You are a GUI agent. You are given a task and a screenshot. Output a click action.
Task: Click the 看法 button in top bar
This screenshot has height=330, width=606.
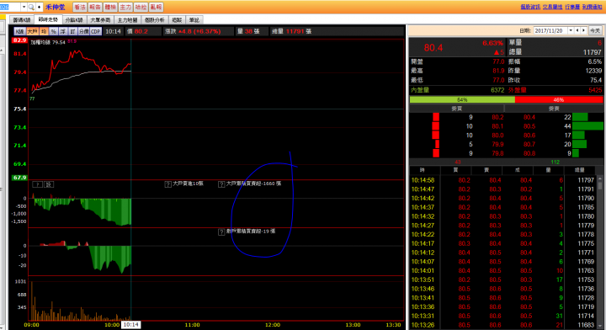click(x=80, y=7)
